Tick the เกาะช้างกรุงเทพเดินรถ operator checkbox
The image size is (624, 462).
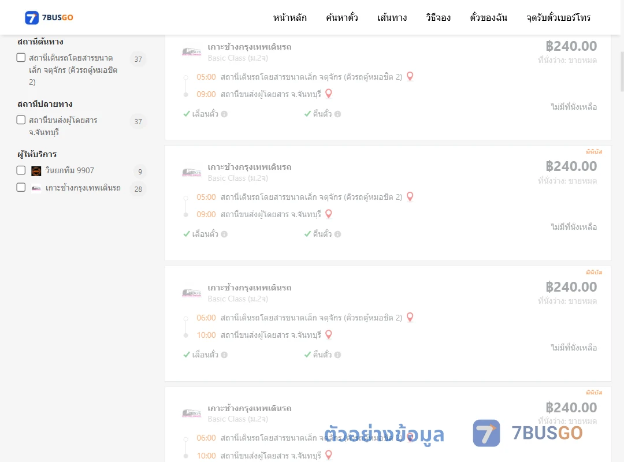click(21, 187)
